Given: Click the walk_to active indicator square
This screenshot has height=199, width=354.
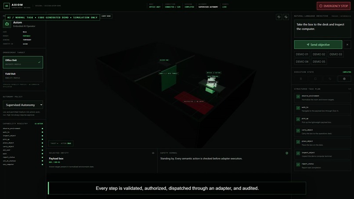Looking at the screenshot, I should pyautogui.click(x=42, y=132).
